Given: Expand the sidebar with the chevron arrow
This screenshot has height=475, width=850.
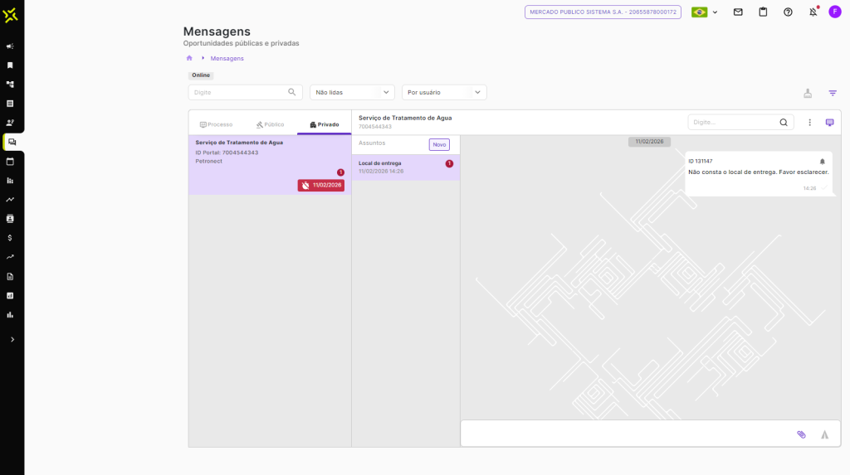Looking at the screenshot, I should coord(12,339).
